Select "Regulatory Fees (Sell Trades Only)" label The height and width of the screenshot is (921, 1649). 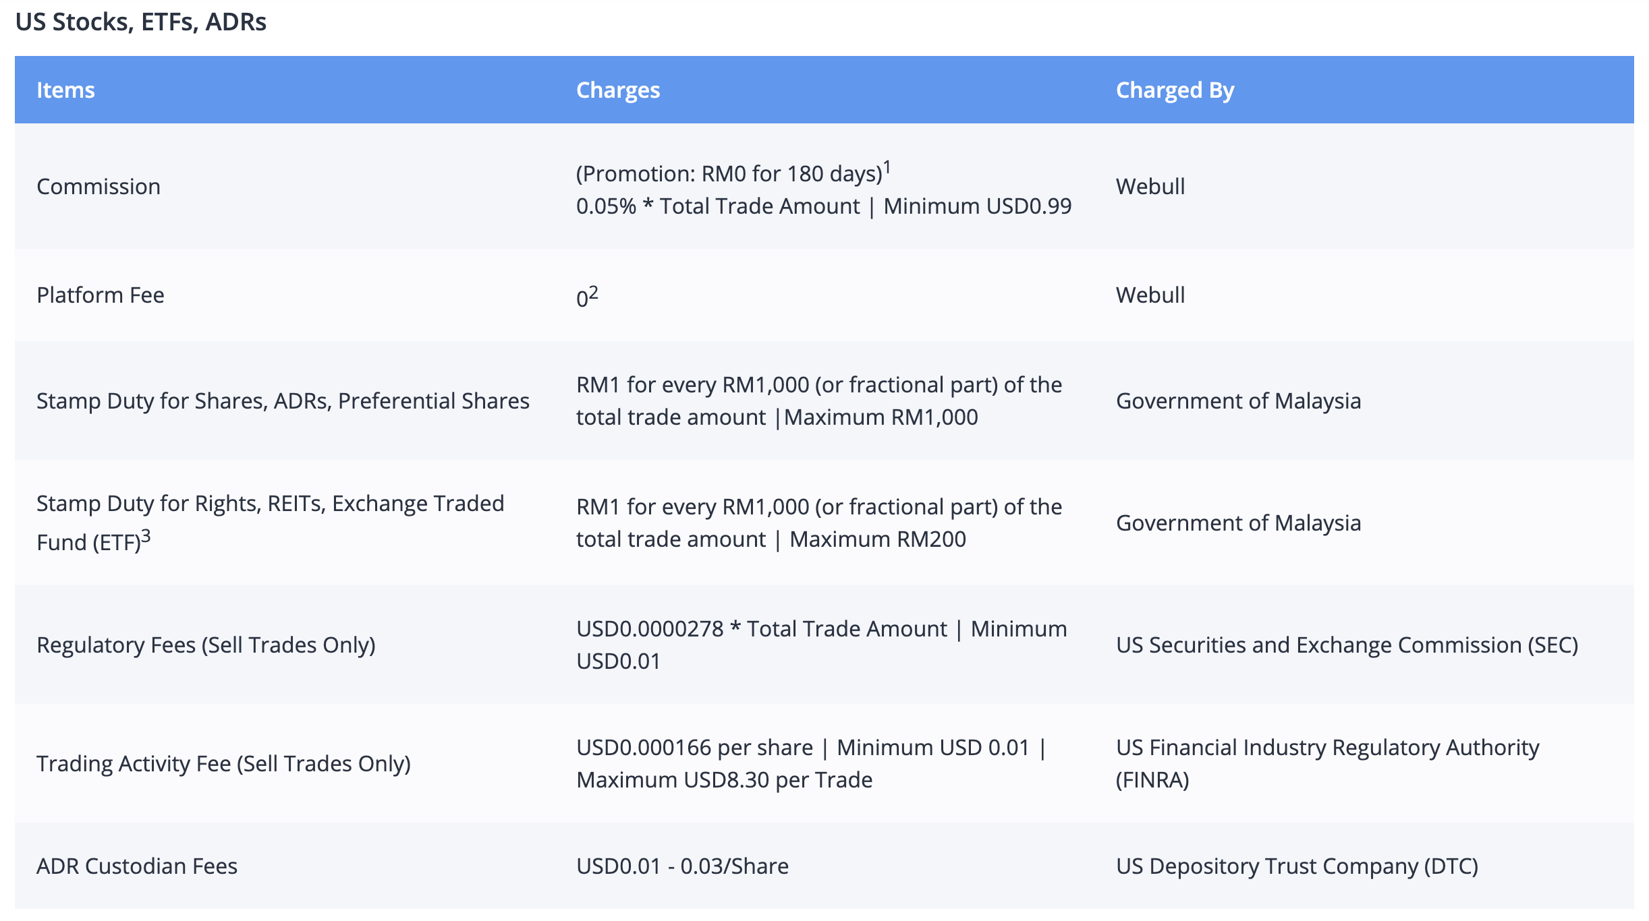pyautogui.click(x=206, y=645)
